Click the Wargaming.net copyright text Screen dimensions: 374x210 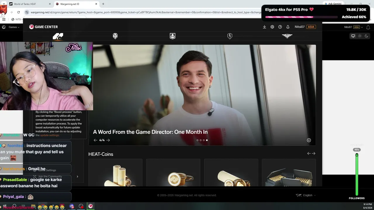click(187, 195)
